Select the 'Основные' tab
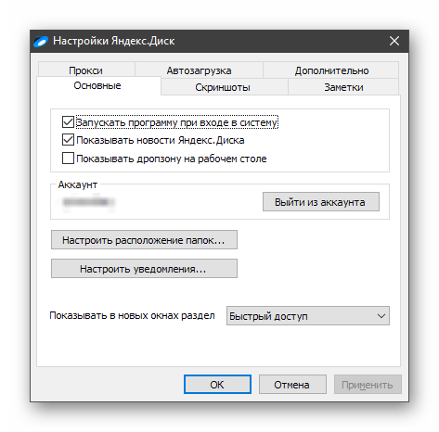This screenshot has width=439, height=432. click(97, 85)
